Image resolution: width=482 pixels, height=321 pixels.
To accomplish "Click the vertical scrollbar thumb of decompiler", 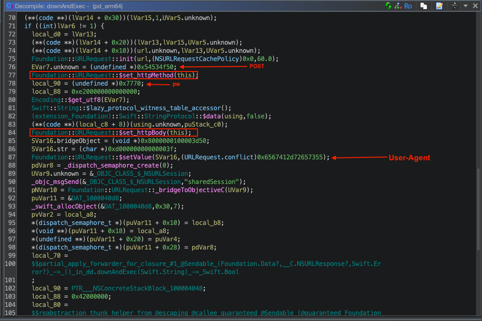I will pyautogui.click(x=479, y=209).
